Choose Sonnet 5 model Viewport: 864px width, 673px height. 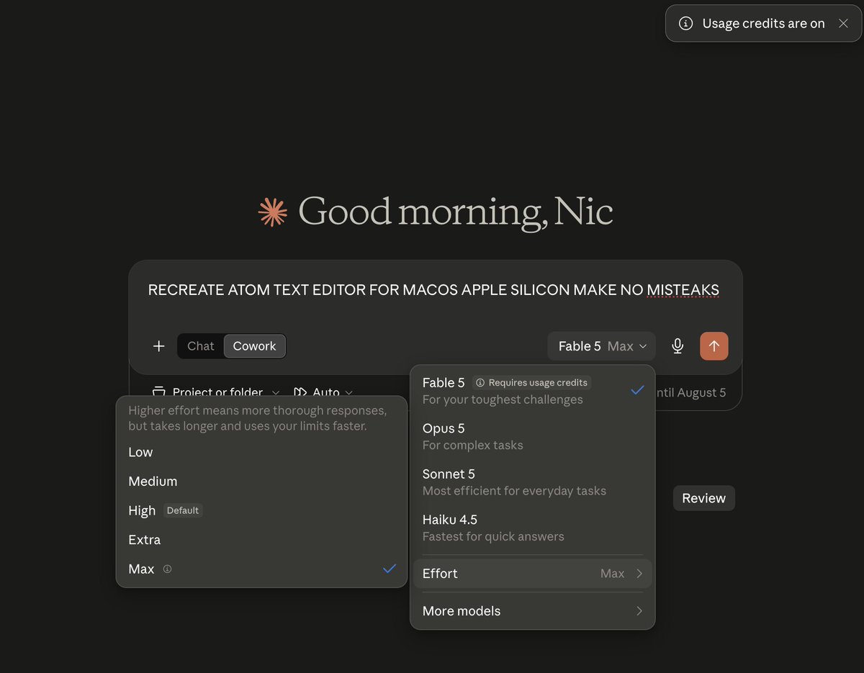pos(533,482)
